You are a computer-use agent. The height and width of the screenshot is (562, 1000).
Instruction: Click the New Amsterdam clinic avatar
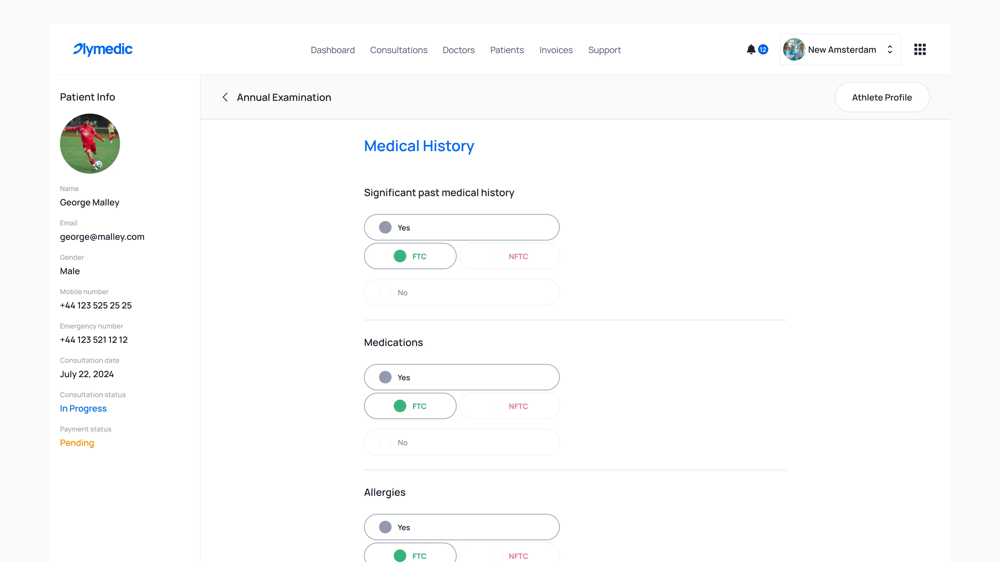(x=794, y=49)
